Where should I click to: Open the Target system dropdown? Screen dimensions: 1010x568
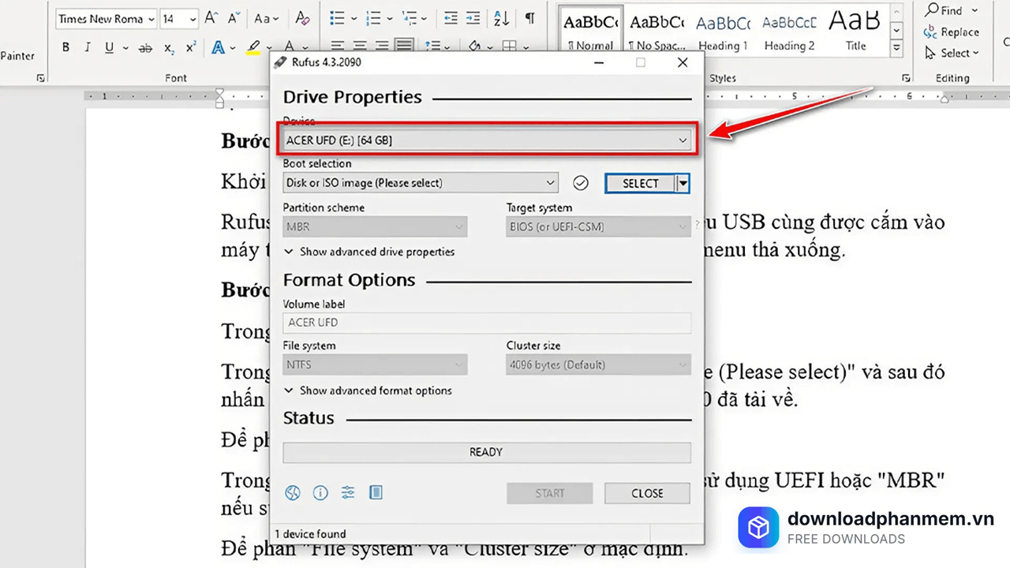click(x=598, y=226)
